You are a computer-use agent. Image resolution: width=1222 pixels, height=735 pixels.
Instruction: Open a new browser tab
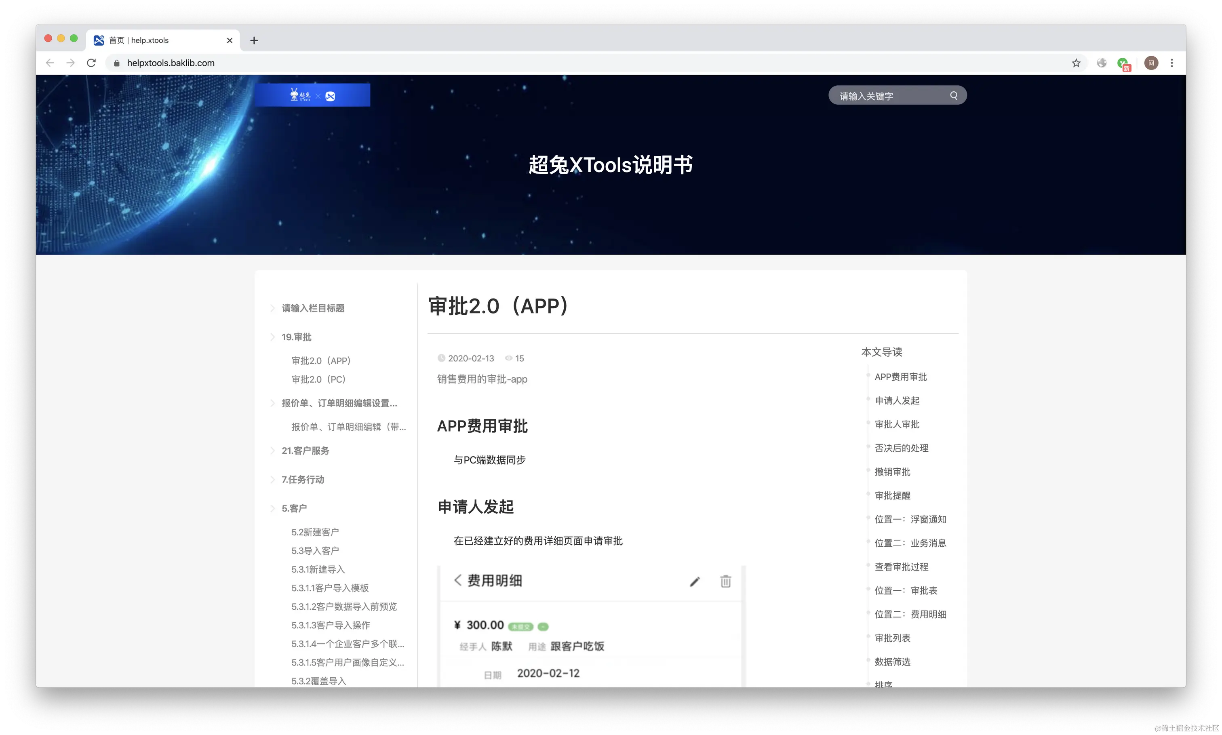pyautogui.click(x=254, y=41)
